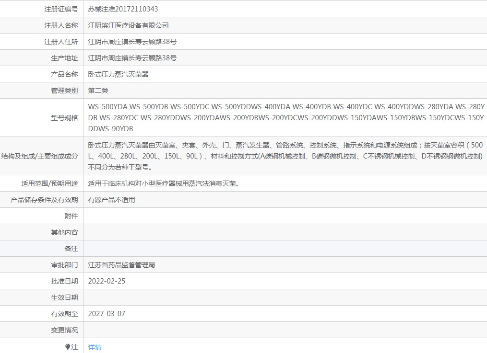Screen dimensions: 487x353
Task: Click the 注册人名称 label
Action: pyautogui.click(x=61, y=25)
